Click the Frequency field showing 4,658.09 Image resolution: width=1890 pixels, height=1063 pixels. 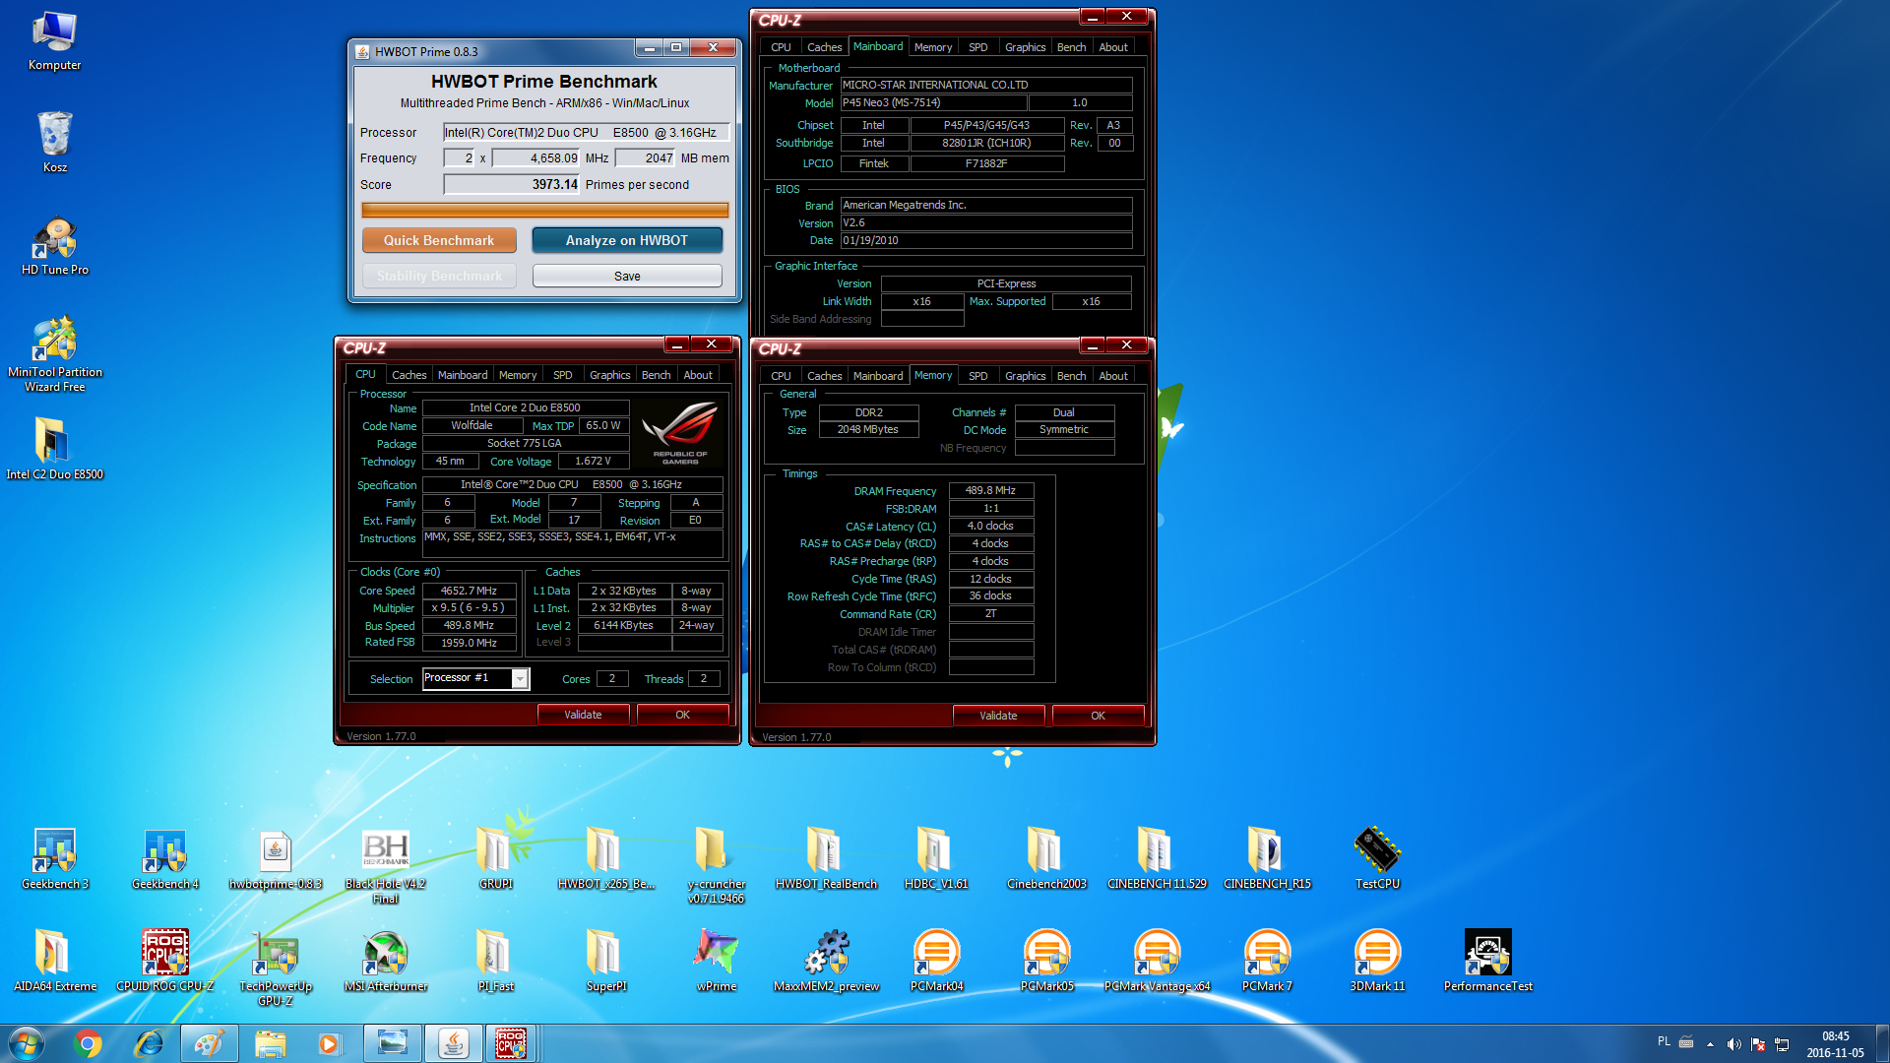[x=536, y=157]
